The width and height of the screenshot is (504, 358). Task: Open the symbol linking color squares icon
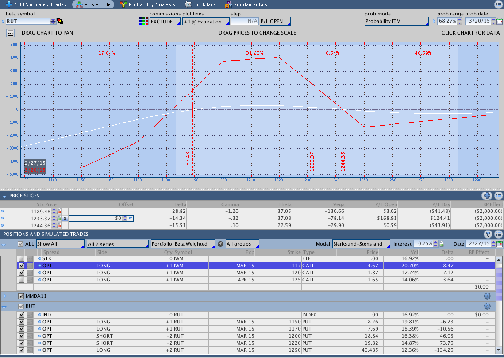click(60, 21)
